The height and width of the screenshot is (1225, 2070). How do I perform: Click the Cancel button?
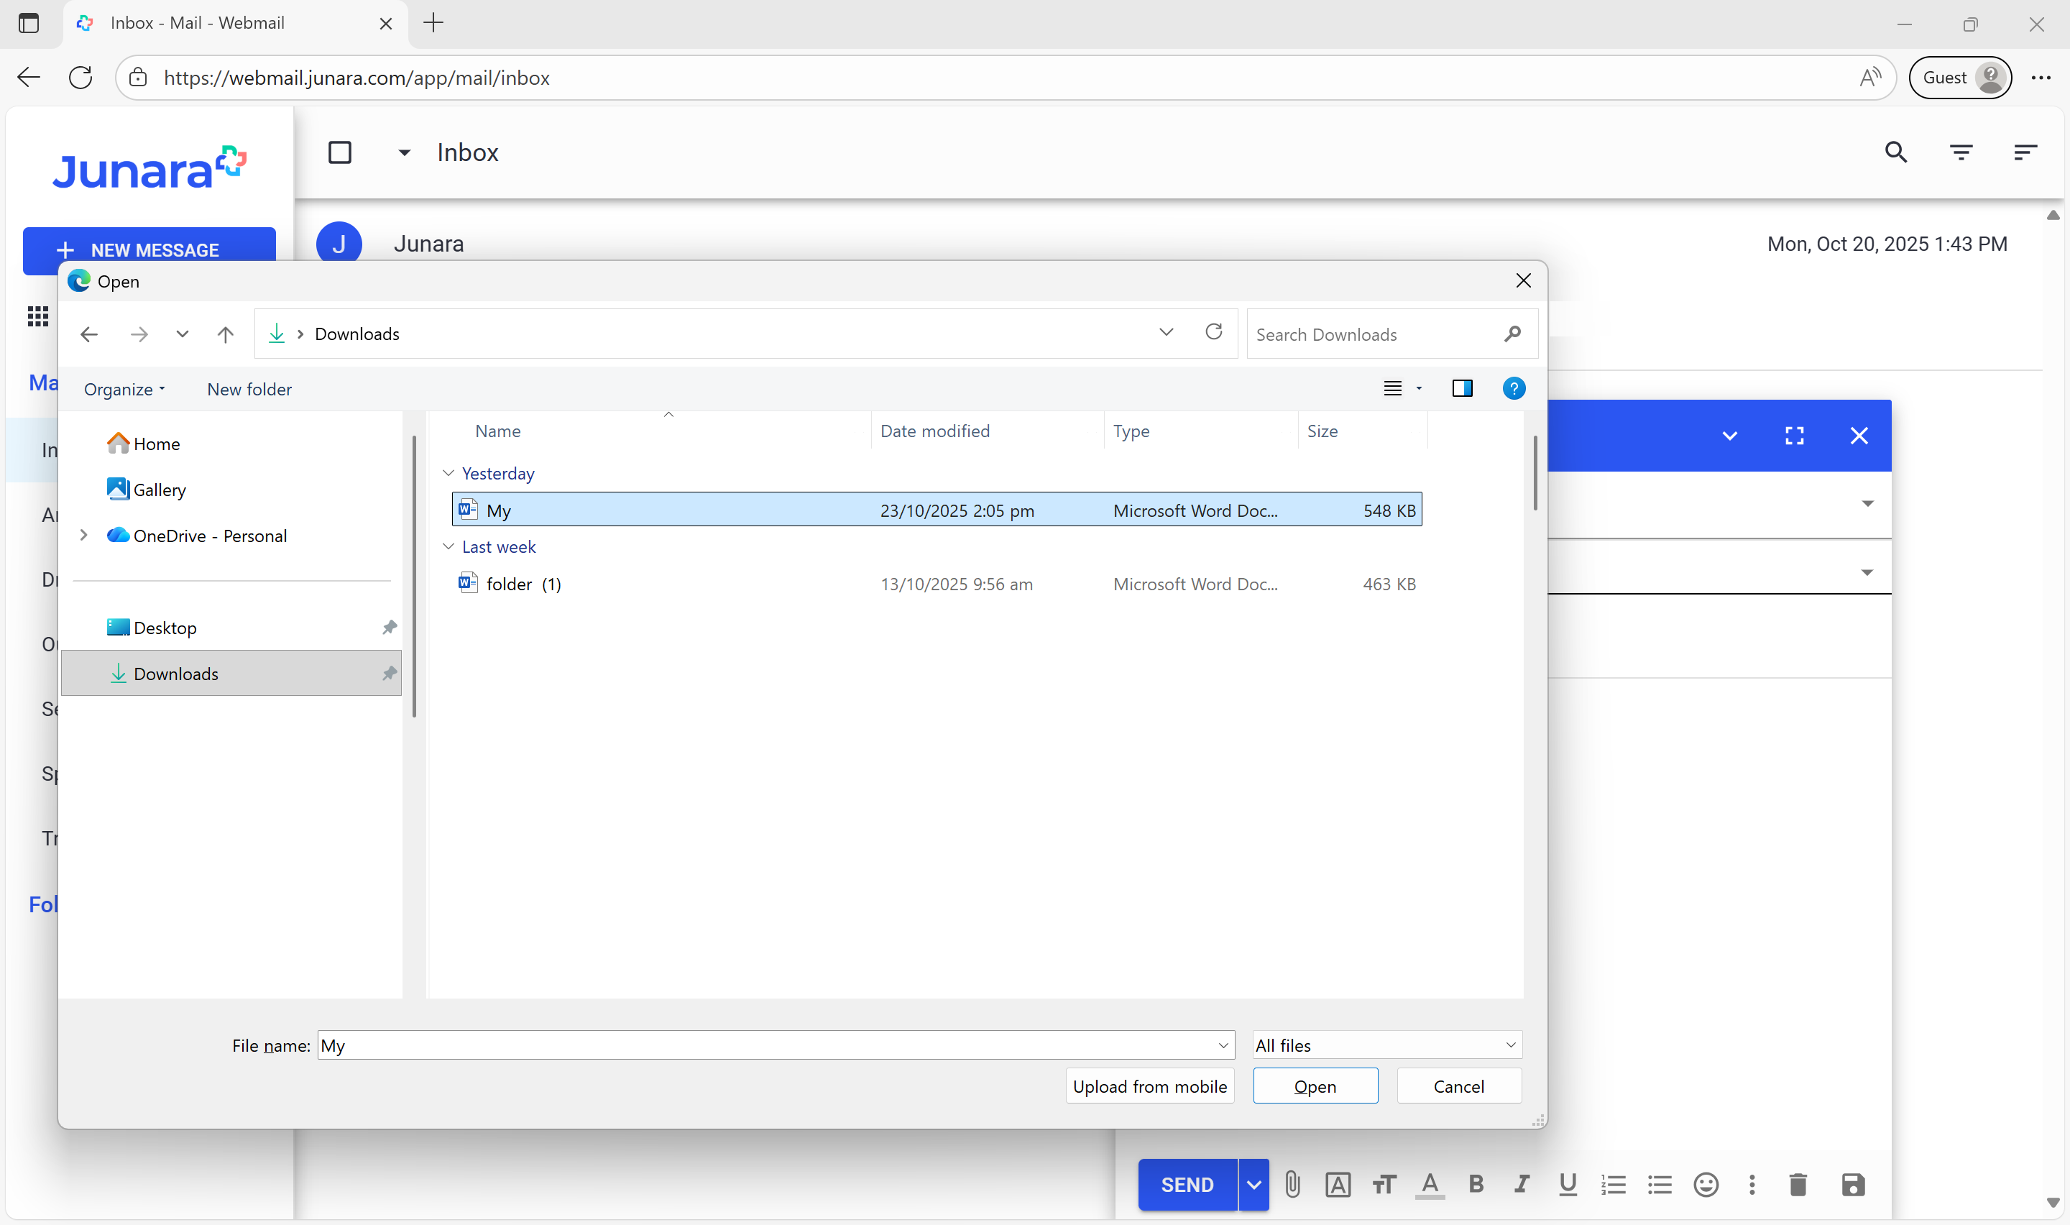[1458, 1086]
